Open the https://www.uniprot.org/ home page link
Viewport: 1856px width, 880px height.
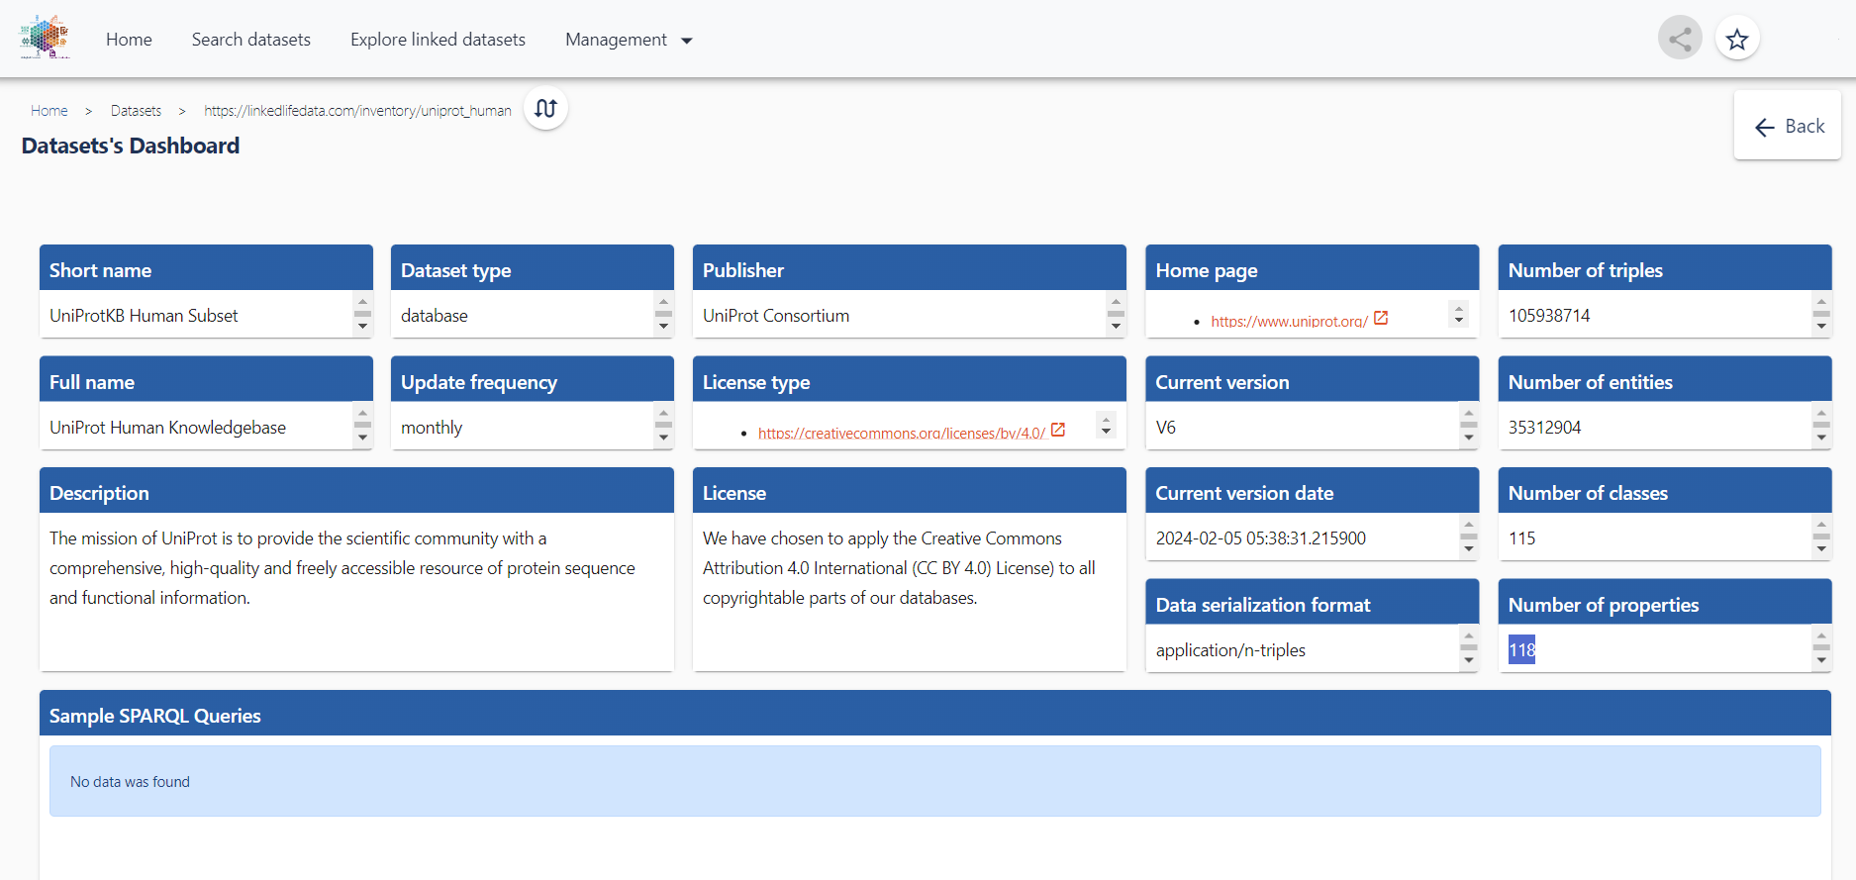click(x=1289, y=321)
